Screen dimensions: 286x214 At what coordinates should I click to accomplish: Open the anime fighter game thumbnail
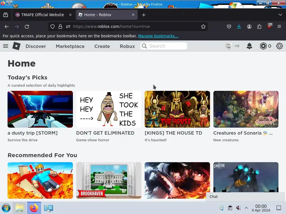click(x=177, y=180)
